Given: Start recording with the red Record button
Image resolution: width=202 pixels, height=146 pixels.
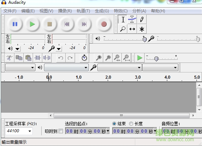Looking at the screenshot, I should (x=104, y=24).
